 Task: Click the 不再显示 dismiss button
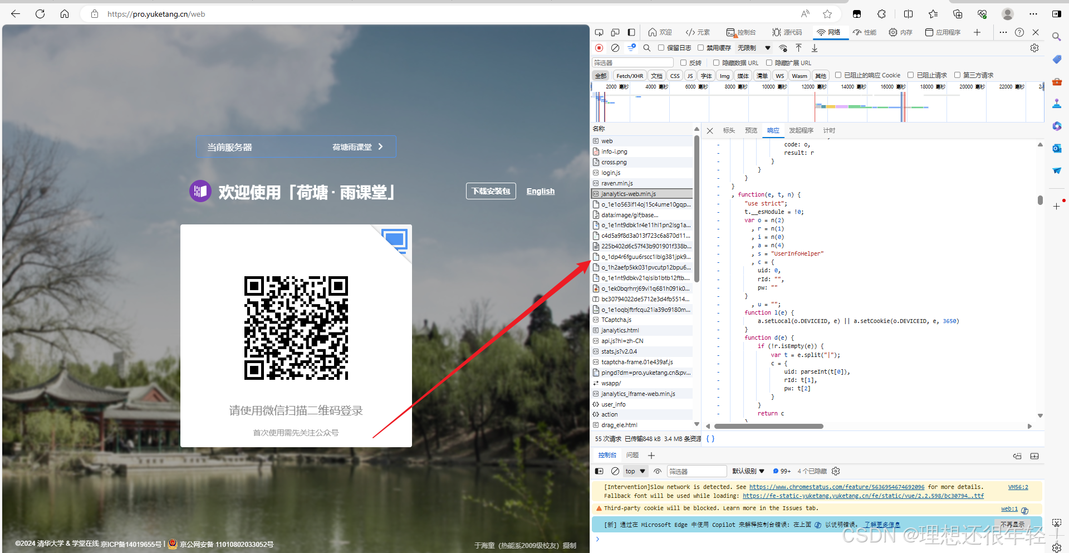click(x=1012, y=525)
